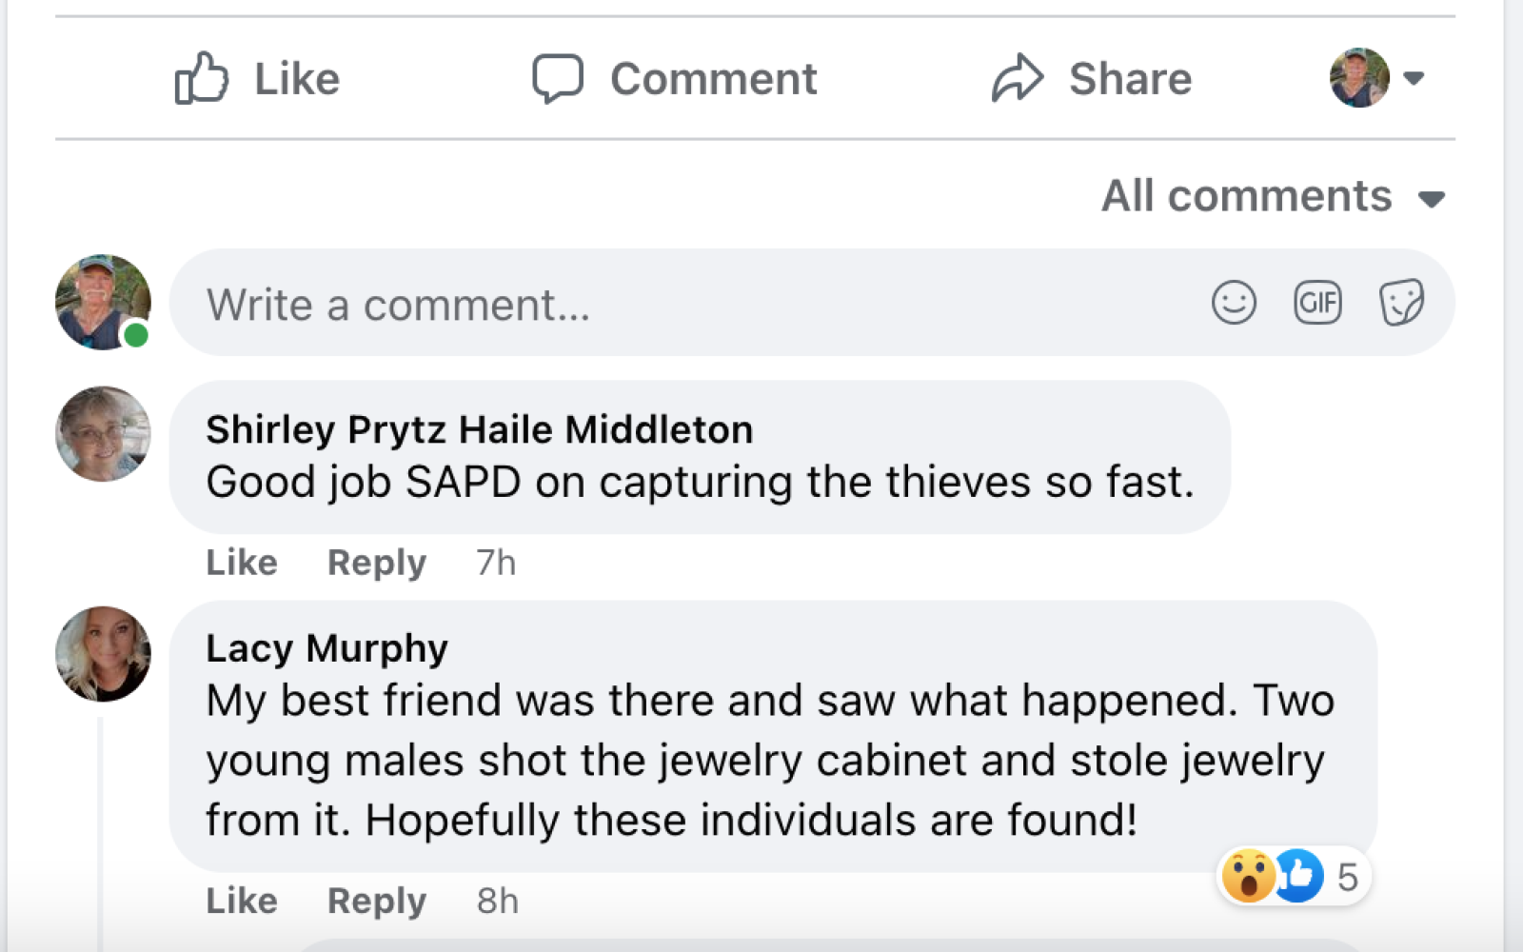Open Shirley Prytz Haile Middleton's profile name

tap(478, 428)
